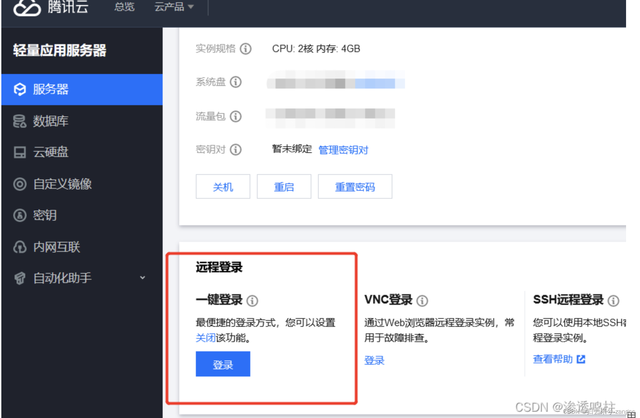The height and width of the screenshot is (418, 640).
Task: Click the 服务器 cube icon
Action: [x=20, y=90]
